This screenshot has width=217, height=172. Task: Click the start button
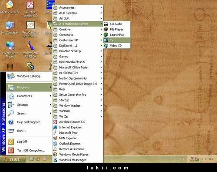[13, 159]
